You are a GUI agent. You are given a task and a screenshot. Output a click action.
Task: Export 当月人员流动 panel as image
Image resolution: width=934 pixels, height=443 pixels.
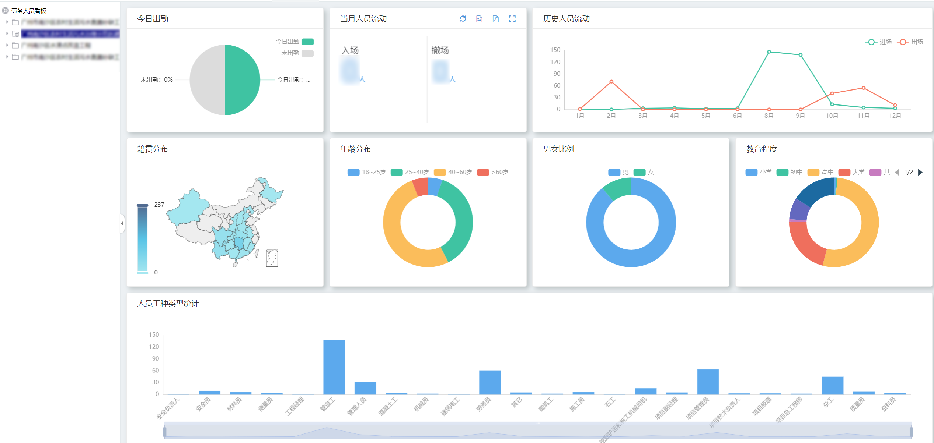tap(479, 19)
